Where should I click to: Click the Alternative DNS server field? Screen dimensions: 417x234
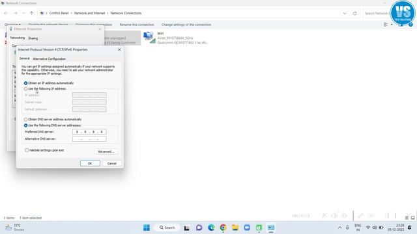click(89, 138)
